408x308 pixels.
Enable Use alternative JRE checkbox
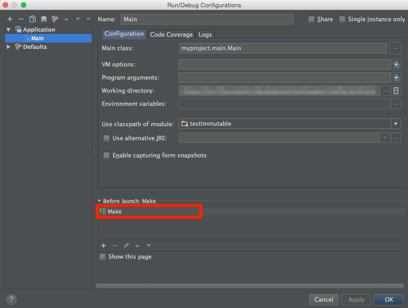(x=107, y=138)
